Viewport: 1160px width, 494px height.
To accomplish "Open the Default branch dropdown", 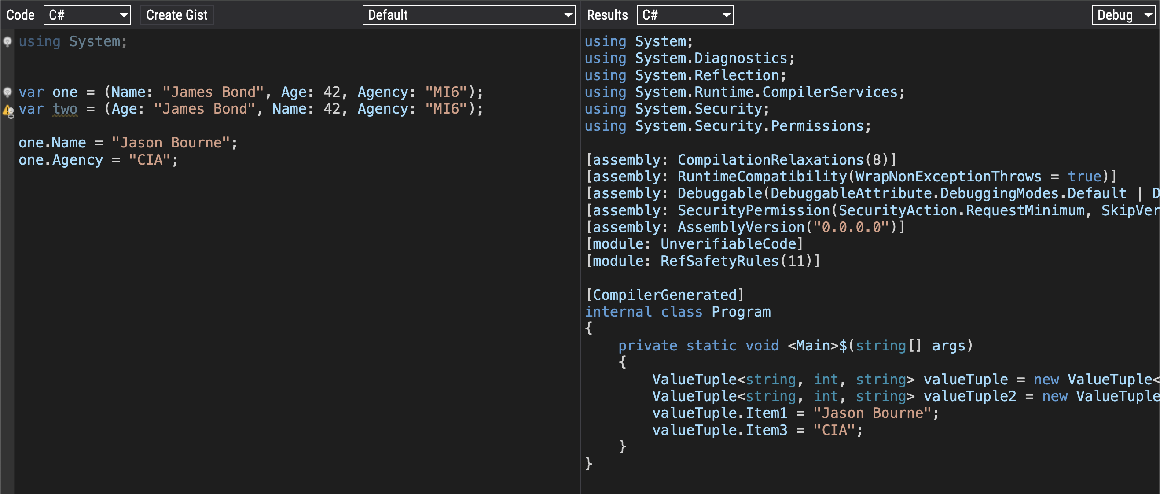I will 468,15.
